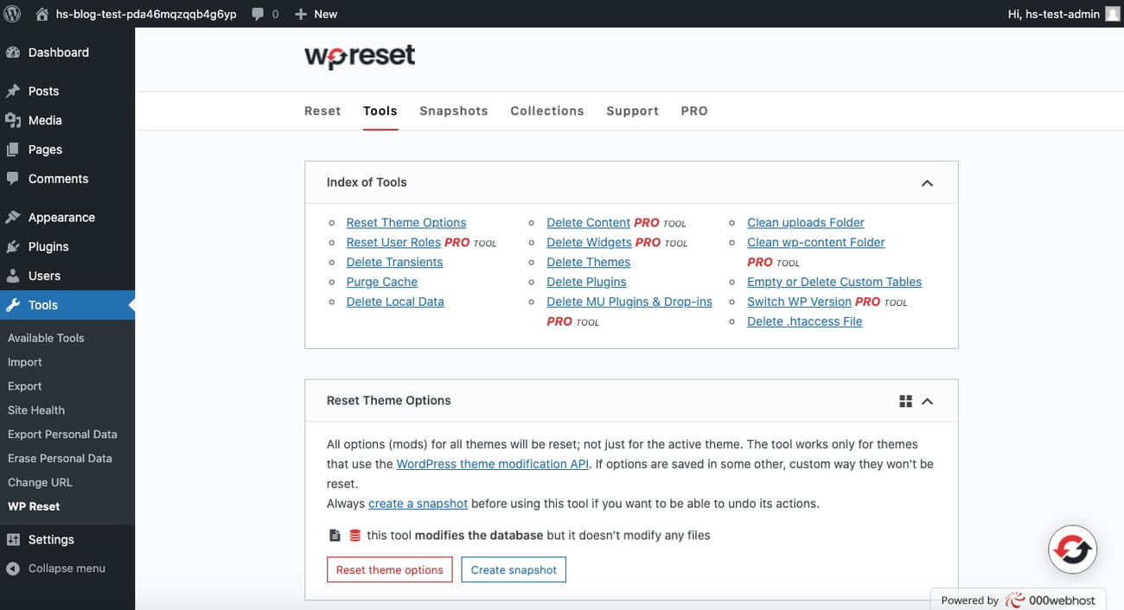Click the WP Reset logo
The width and height of the screenshot is (1124, 610).
click(359, 57)
